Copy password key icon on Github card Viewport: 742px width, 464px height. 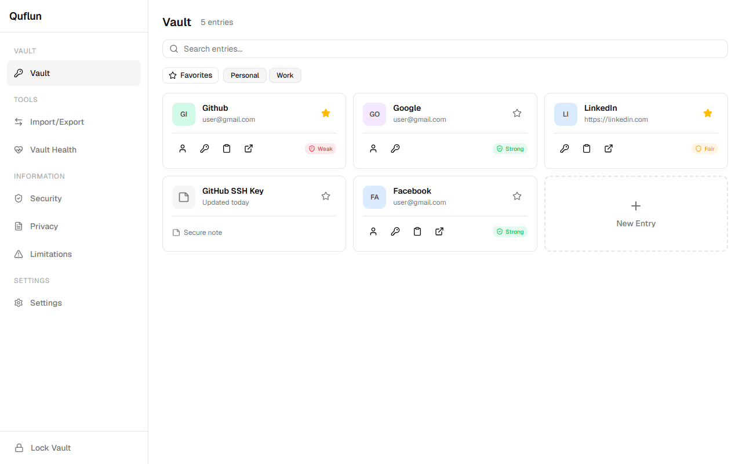pyautogui.click(x=205, y=148)
